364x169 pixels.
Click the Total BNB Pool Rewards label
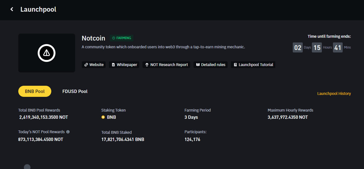(39, 110)
